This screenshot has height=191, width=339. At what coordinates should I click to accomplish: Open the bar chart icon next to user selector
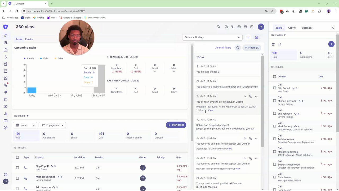point(248,37)
